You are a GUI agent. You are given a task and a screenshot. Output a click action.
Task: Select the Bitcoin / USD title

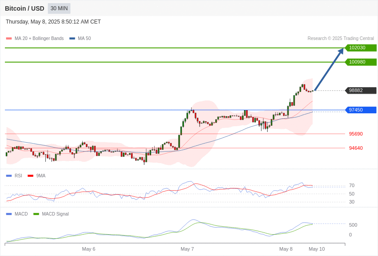(24, 8)
